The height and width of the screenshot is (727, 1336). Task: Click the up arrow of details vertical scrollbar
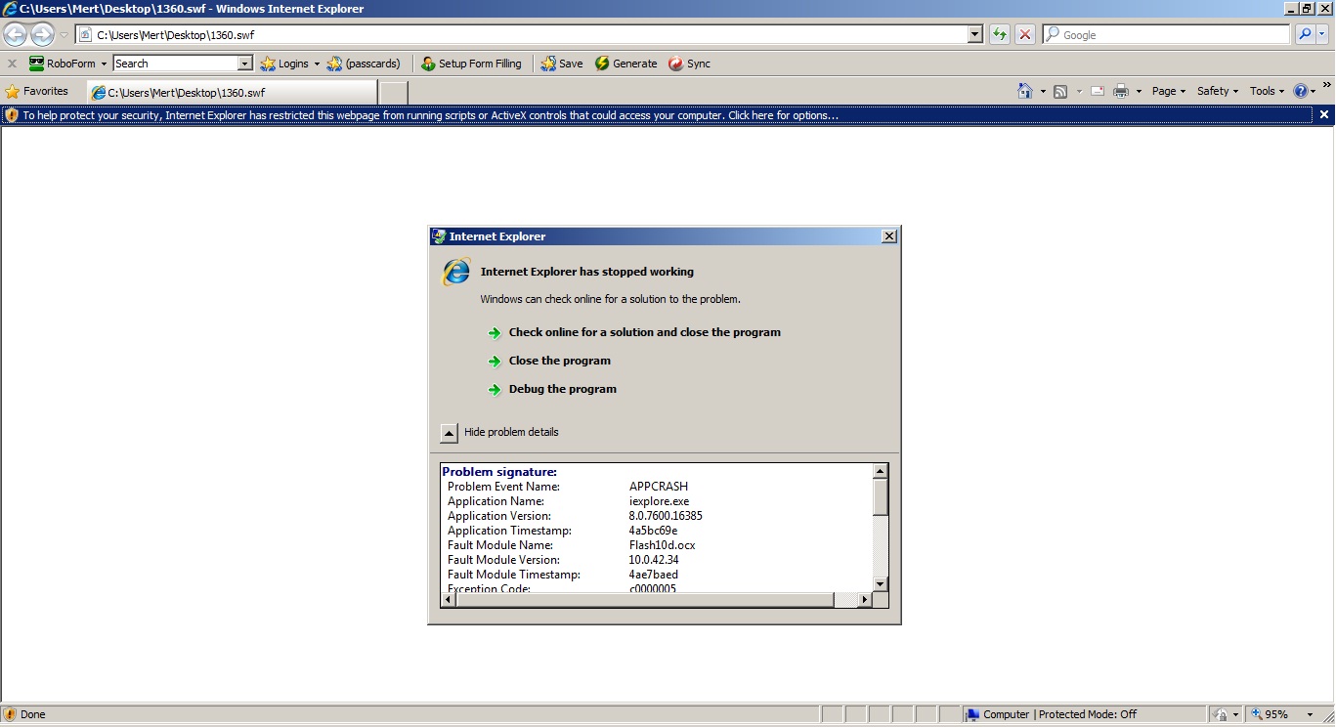881,471
